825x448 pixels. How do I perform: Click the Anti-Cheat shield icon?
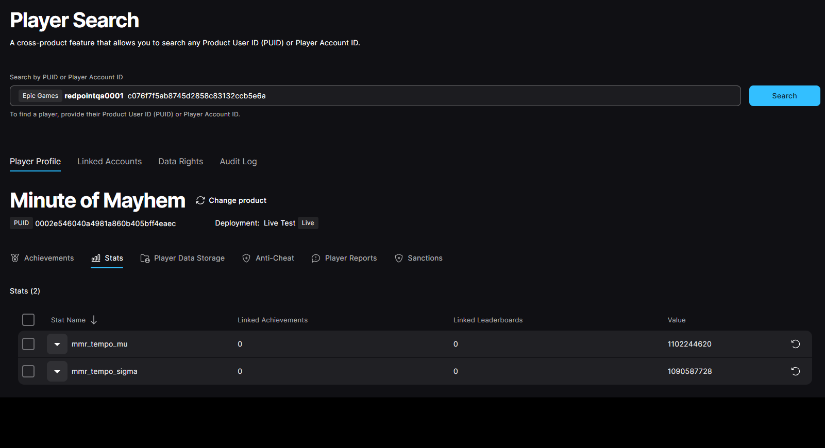point(246,258)
